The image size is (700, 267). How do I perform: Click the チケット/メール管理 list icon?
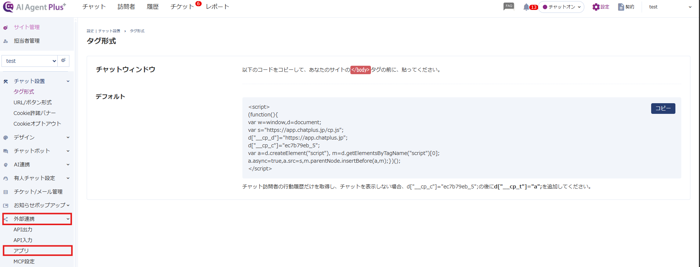pos(6,192)
